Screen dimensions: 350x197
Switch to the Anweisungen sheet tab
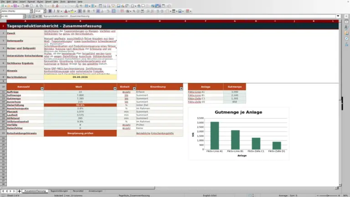point(96,191)
